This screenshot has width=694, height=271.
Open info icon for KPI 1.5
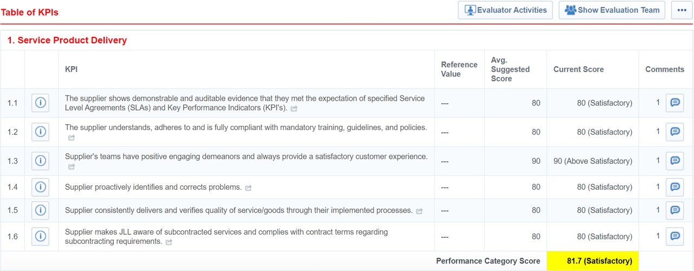[x=40, y=210]
